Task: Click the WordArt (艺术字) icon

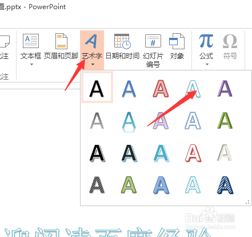Action: tap(91, 41)
